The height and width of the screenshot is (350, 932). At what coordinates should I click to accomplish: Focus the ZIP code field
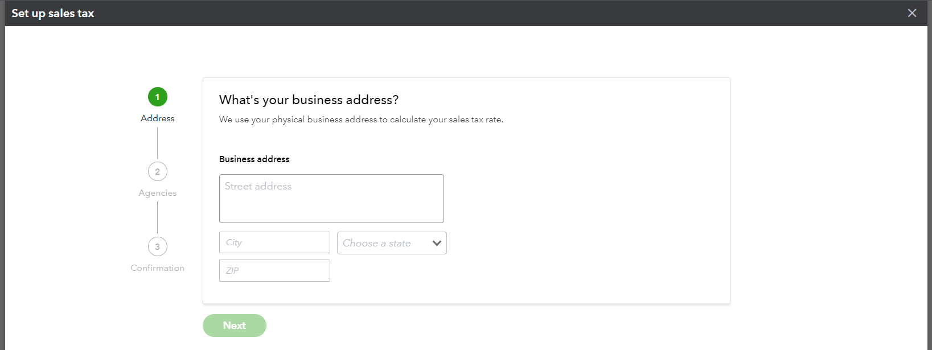(x=274, y=270)
